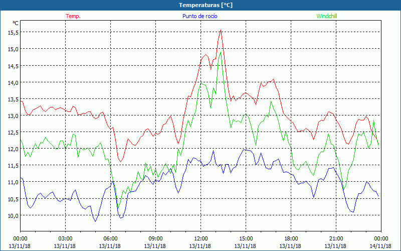Click the Windchill legend label

pyautogui.click(x=327, y=16)
